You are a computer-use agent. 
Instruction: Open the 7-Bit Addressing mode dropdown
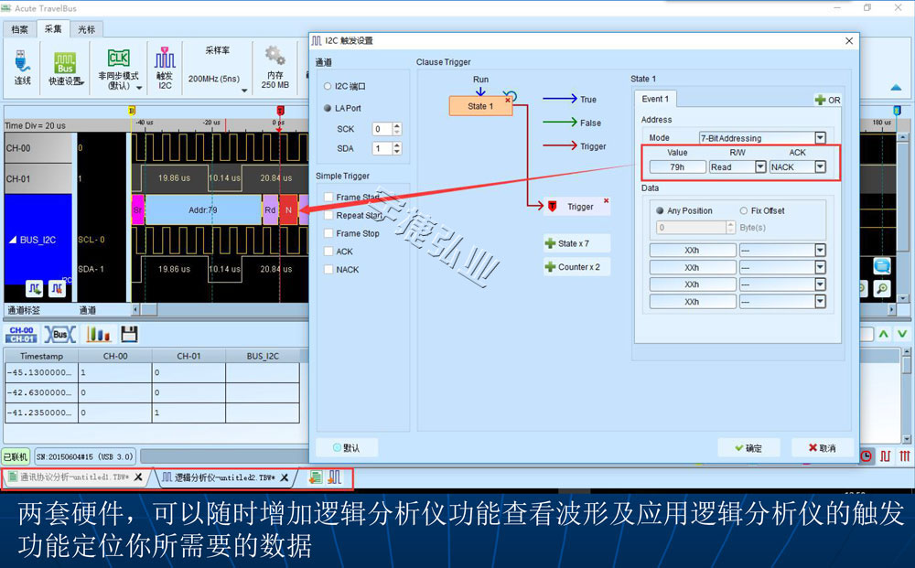click(821, 137)
